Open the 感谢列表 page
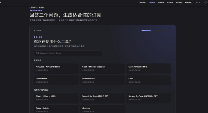208x113 pixels. [161, 3]
